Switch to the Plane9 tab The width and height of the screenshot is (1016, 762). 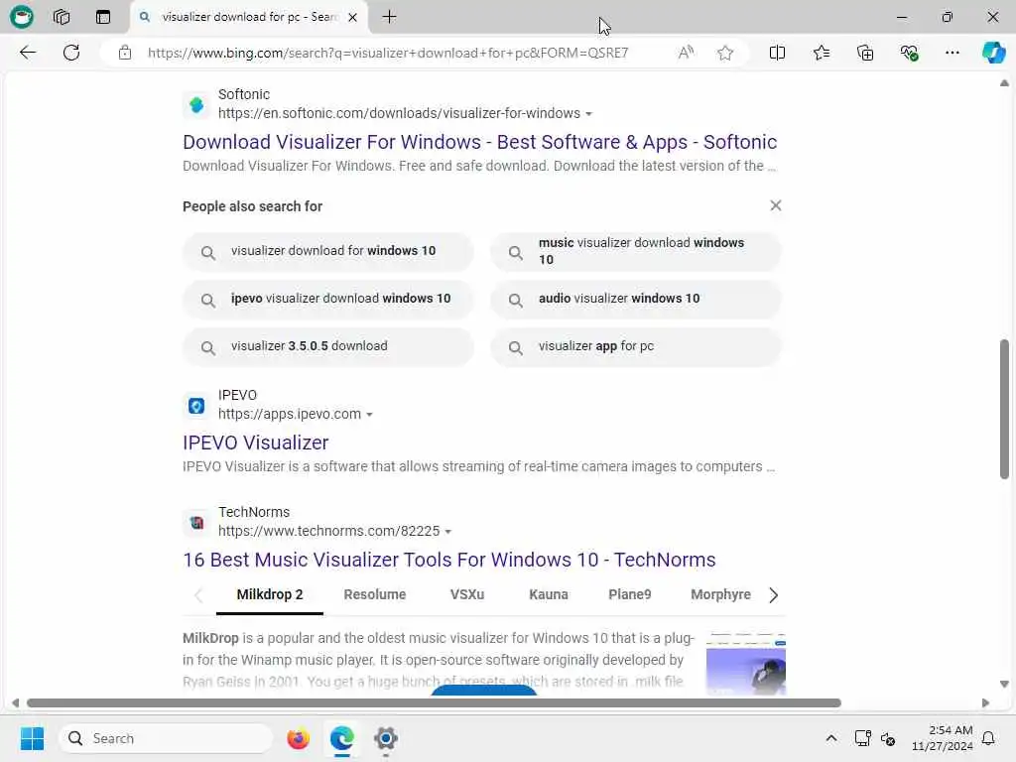(x=629, y=595)
